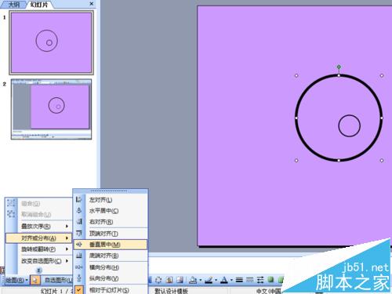The height and width of the screenshot is (294, 392).
Task: Choose 纵向分布(V) Distribute Vertically
Action: click(111, 278)
